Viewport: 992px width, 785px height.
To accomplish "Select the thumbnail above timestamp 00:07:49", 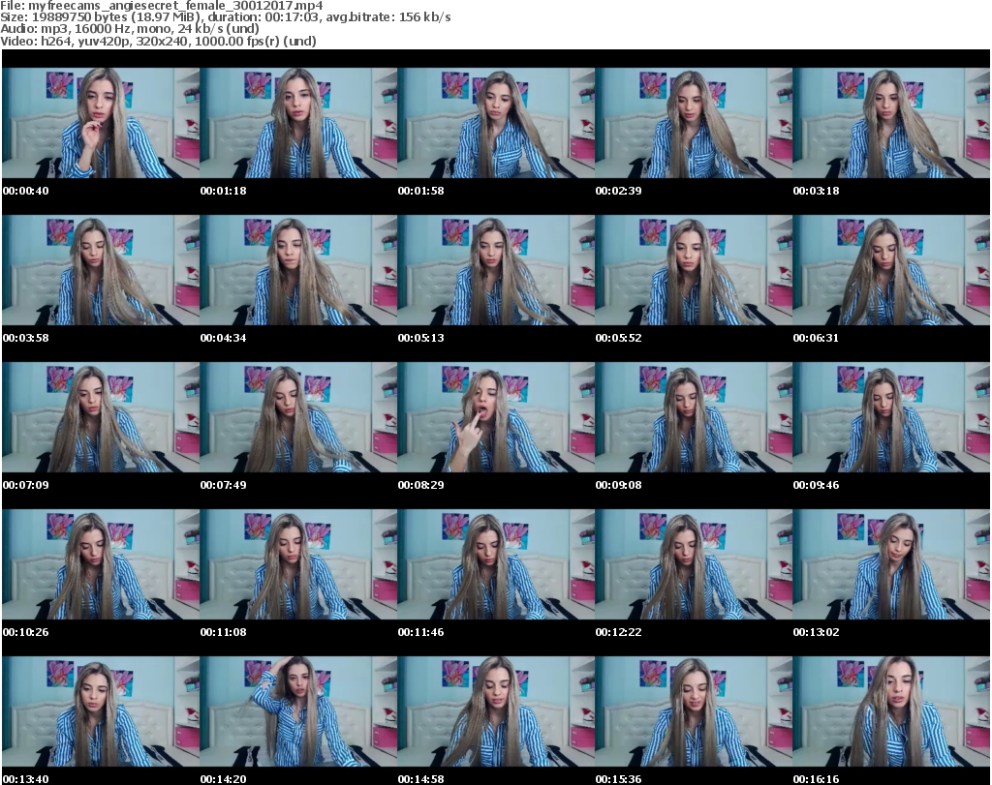I will click(x=298, y=417).
